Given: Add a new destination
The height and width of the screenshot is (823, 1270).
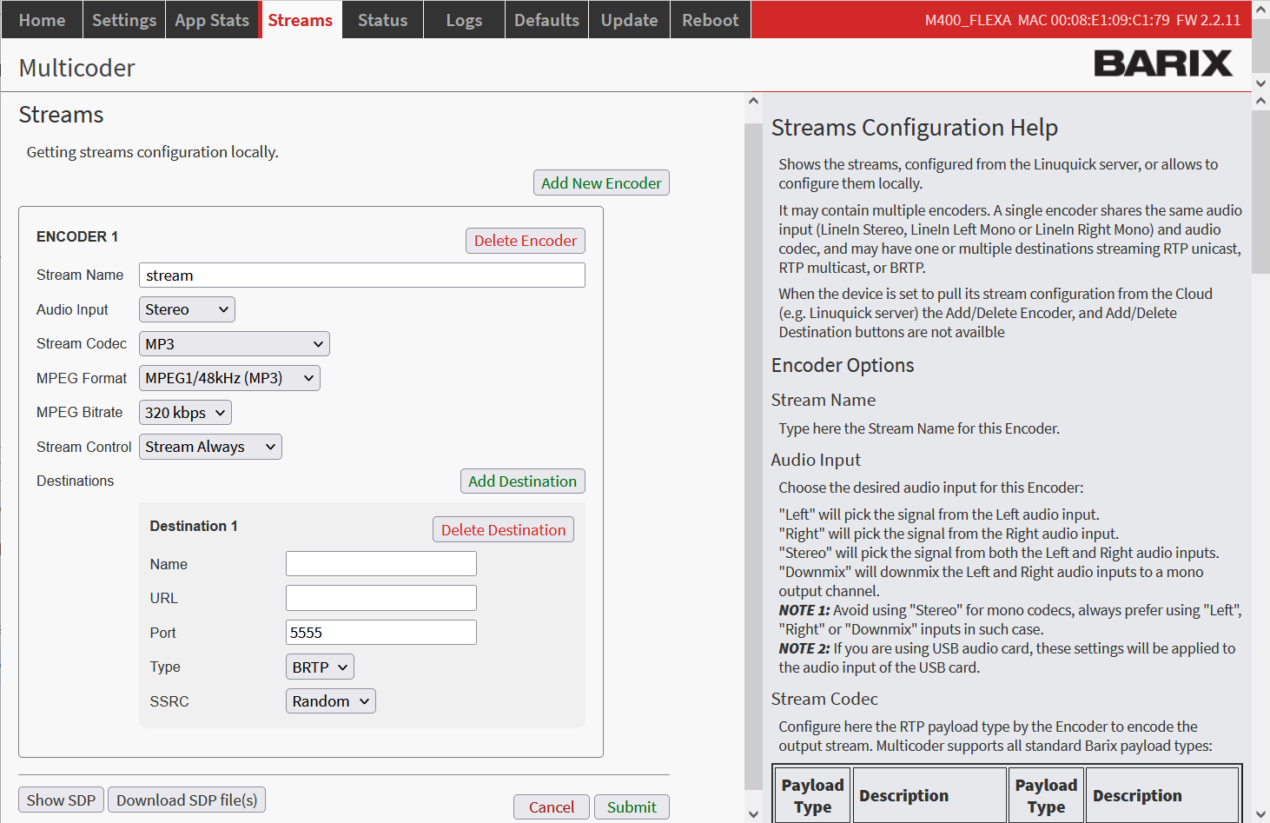Looking at the screenshot, I should 522,481.
